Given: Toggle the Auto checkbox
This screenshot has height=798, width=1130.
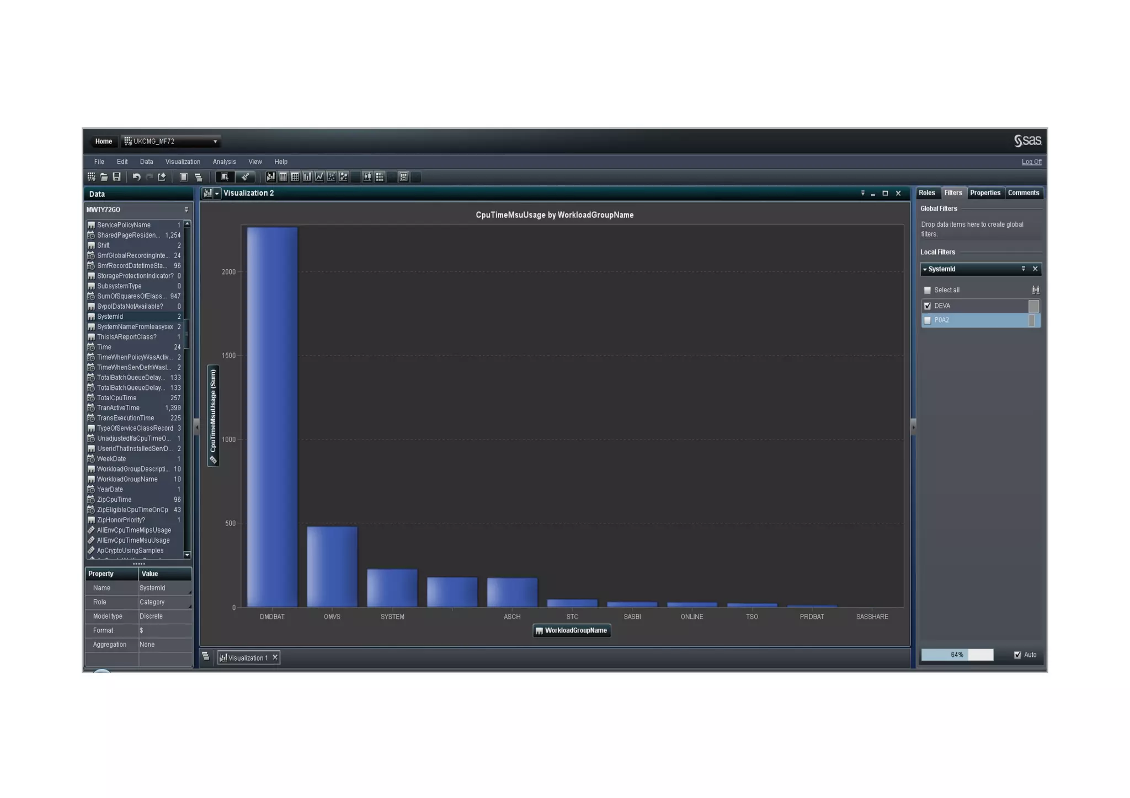Looking at the screenshot, I should [1017, 655].
